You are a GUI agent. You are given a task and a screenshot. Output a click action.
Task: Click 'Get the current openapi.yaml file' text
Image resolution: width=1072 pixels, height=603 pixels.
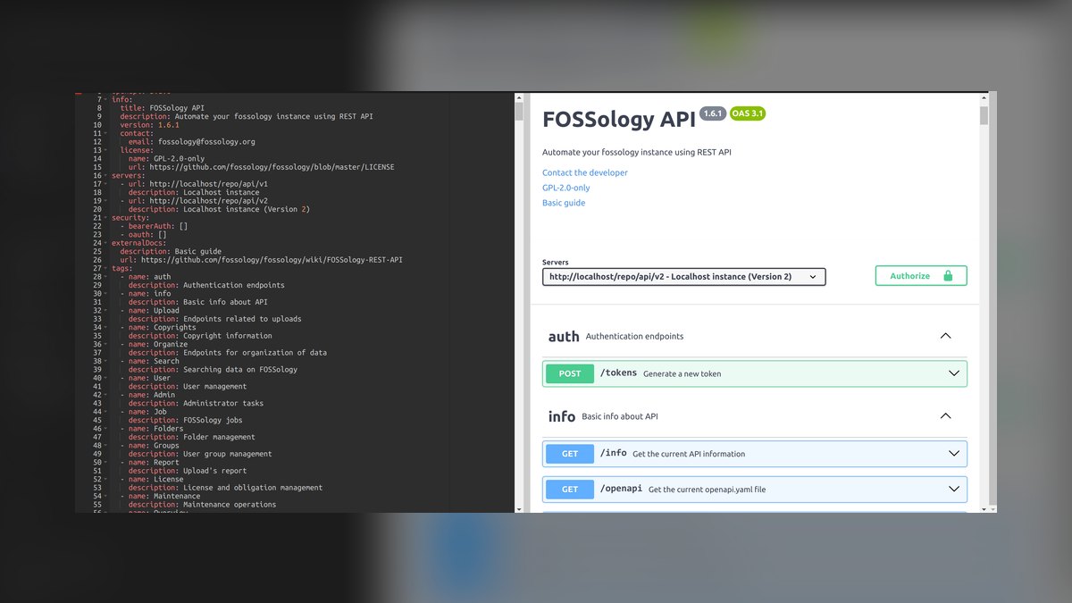pyautogui.click(x=707, y=490)
